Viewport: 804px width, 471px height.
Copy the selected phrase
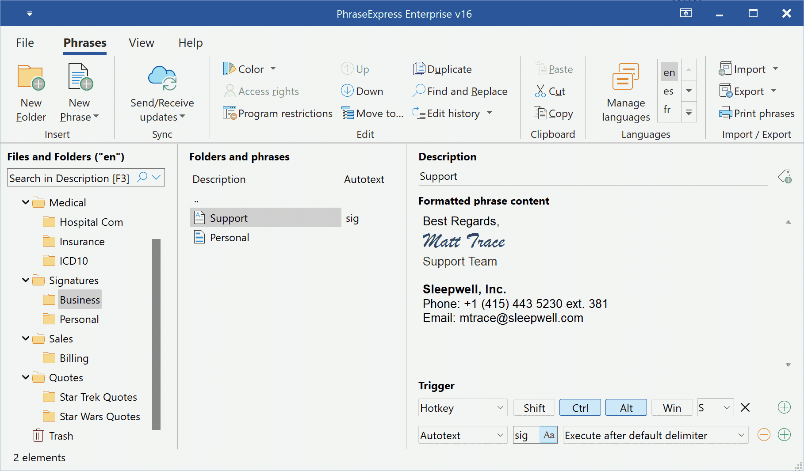[x=553, y=113]
